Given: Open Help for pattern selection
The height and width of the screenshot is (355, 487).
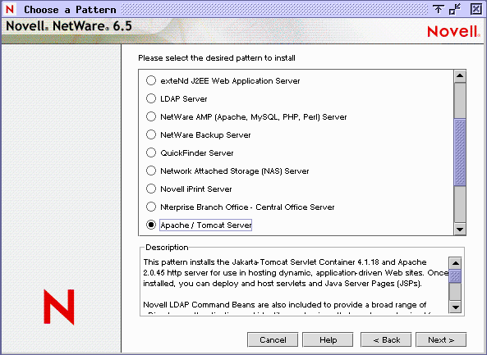Looking at the screenshot, I should point(328,339).
